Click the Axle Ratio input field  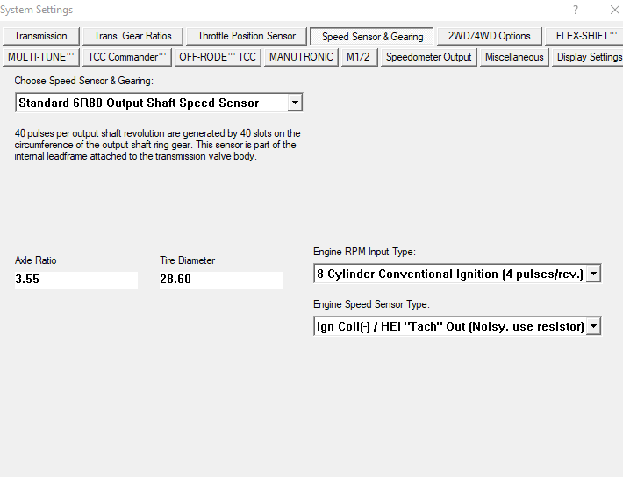[x=75, y=281]
